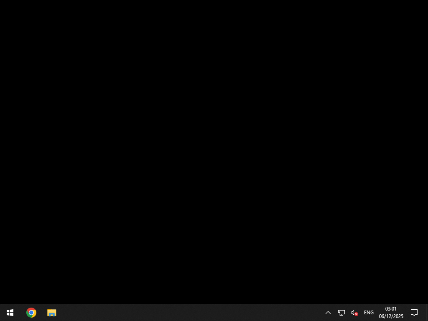Click the volume control to adjust sound
The height and width of the screenshot is (321, 428).
(x=354, y=312)
